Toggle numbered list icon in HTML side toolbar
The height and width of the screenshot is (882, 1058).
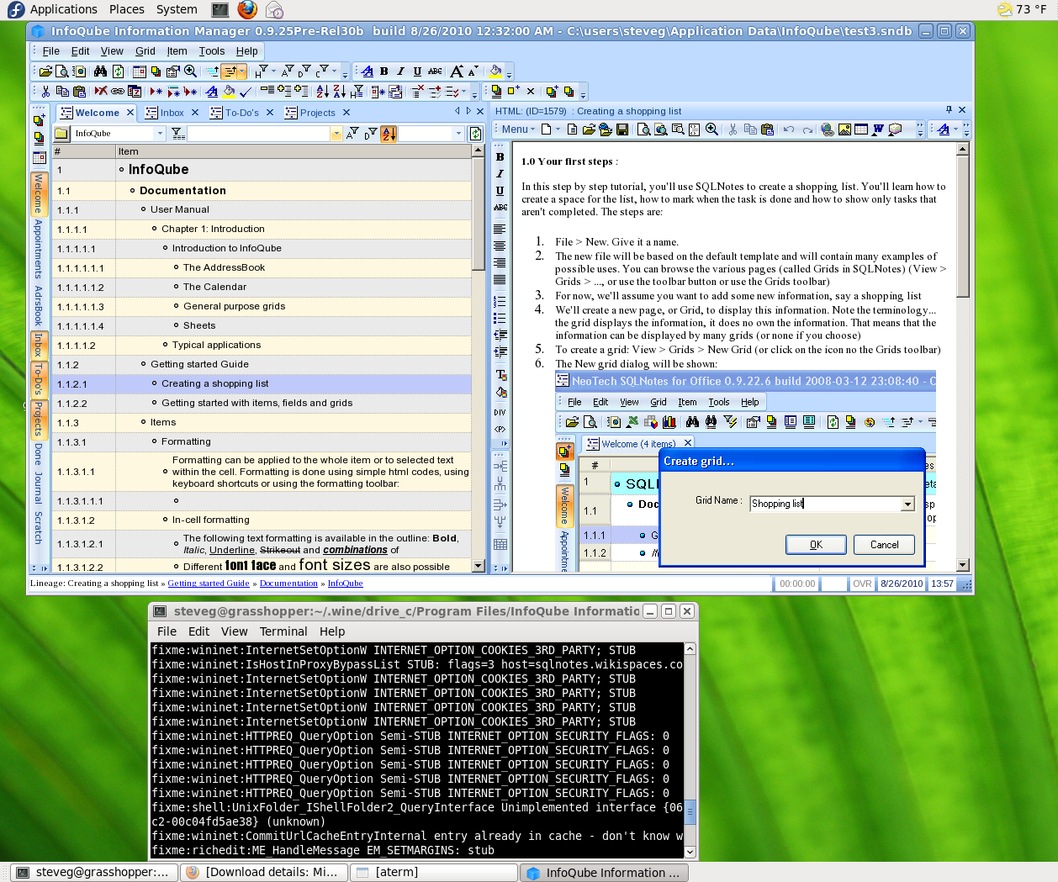tap(500, 301)
